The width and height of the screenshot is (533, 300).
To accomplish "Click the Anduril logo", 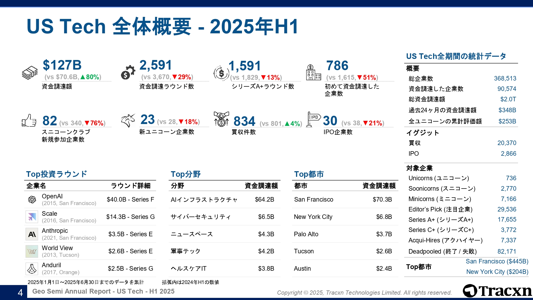I will [x=32, y=269].
